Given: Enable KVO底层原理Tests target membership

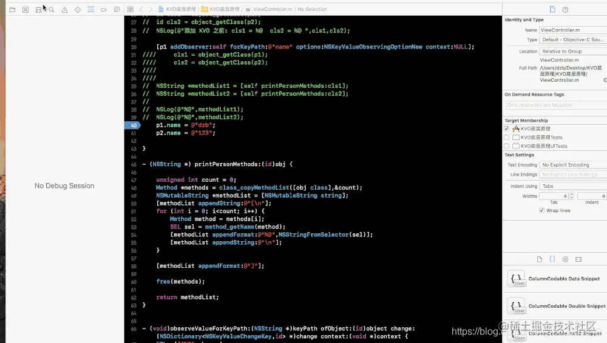Looking at the screenshot, I should (x=506, y=138).
